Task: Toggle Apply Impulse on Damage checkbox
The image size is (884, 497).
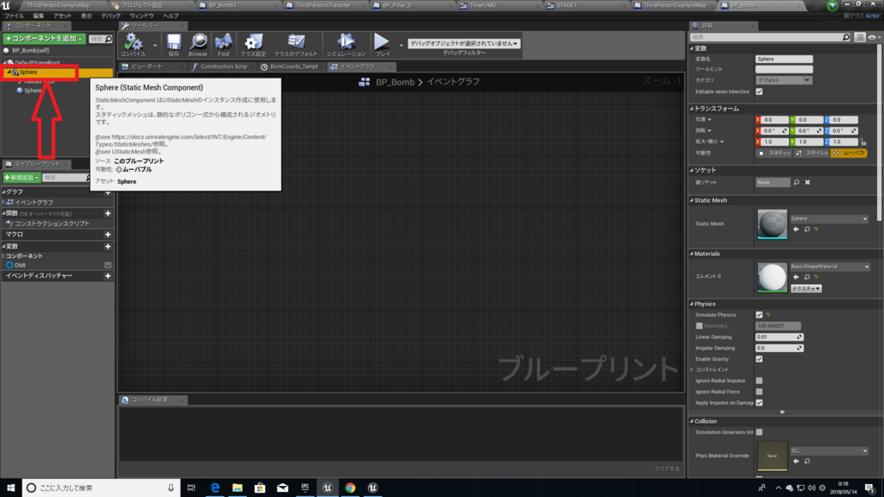Action: [760, 403]
